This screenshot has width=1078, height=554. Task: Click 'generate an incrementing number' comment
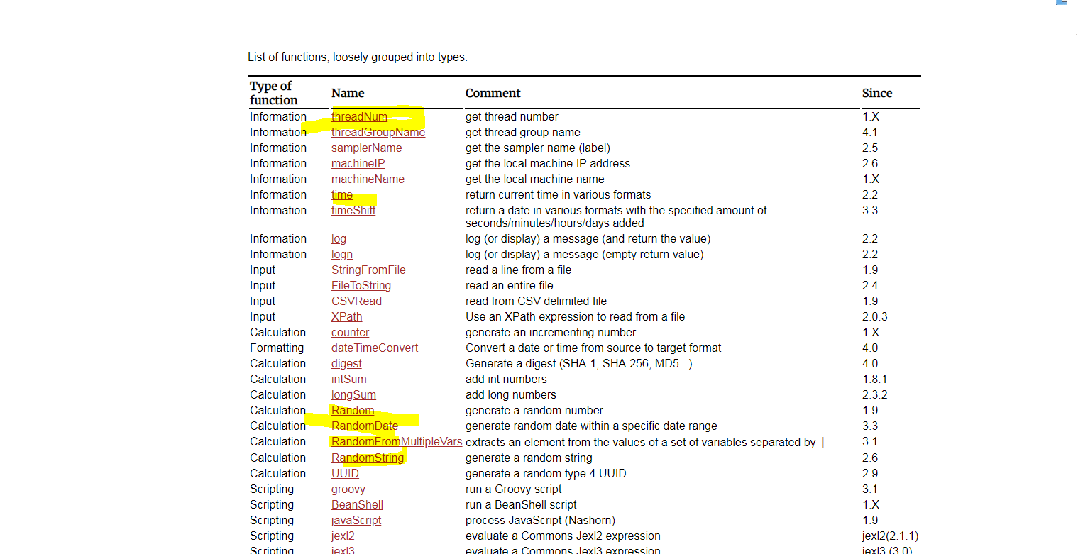(551, 332)
